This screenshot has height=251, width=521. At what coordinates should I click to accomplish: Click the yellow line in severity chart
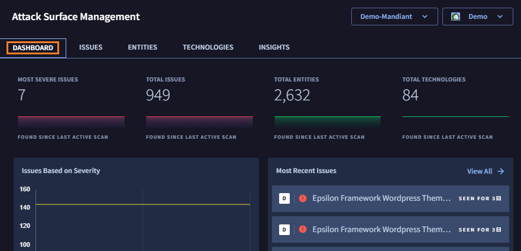pyautogui.click(x=143, y=204)
